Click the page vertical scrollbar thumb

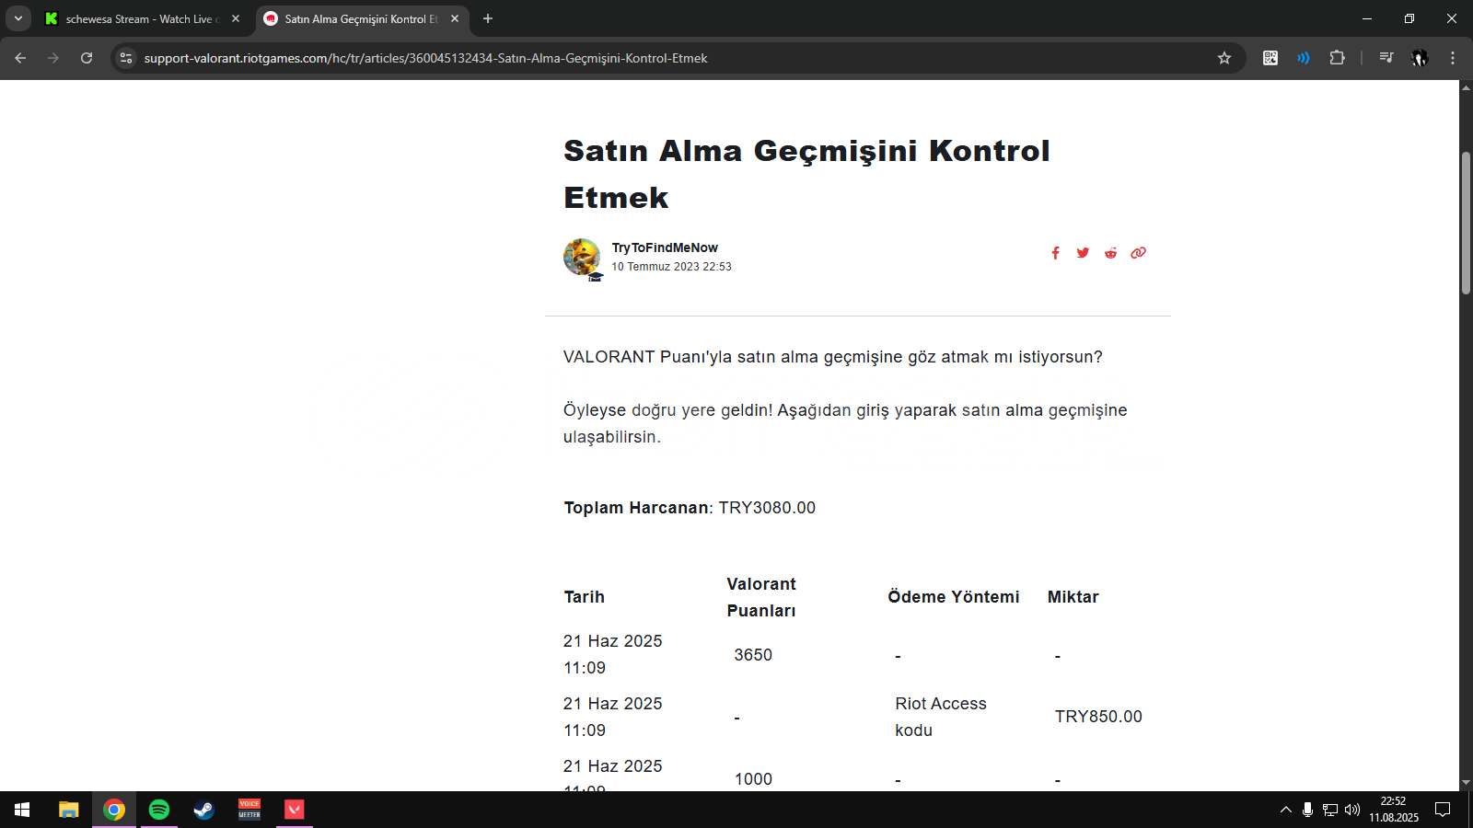[x=1466, y=223]
